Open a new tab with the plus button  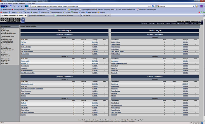109,15
